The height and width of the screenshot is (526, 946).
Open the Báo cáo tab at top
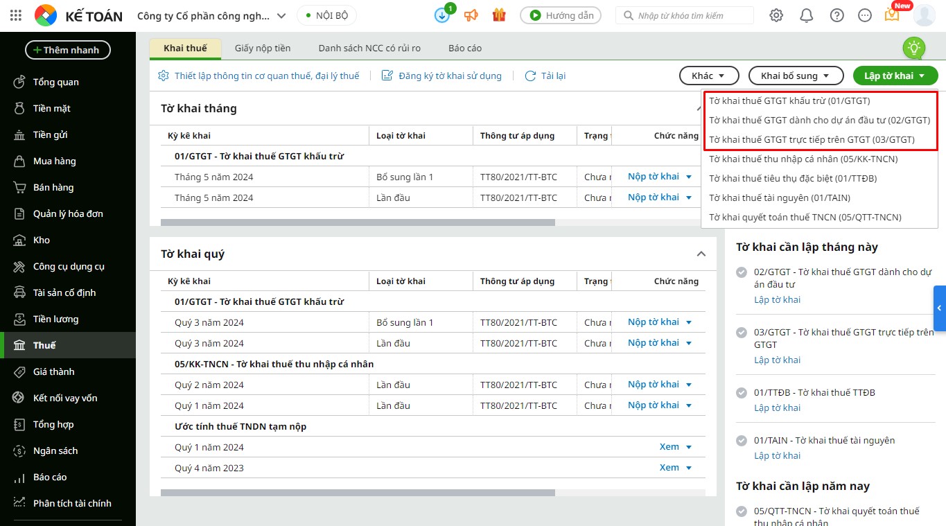(465, 48)
